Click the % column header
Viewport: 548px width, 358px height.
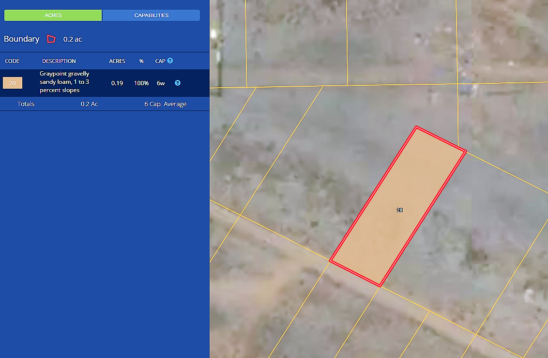(141, 61)
